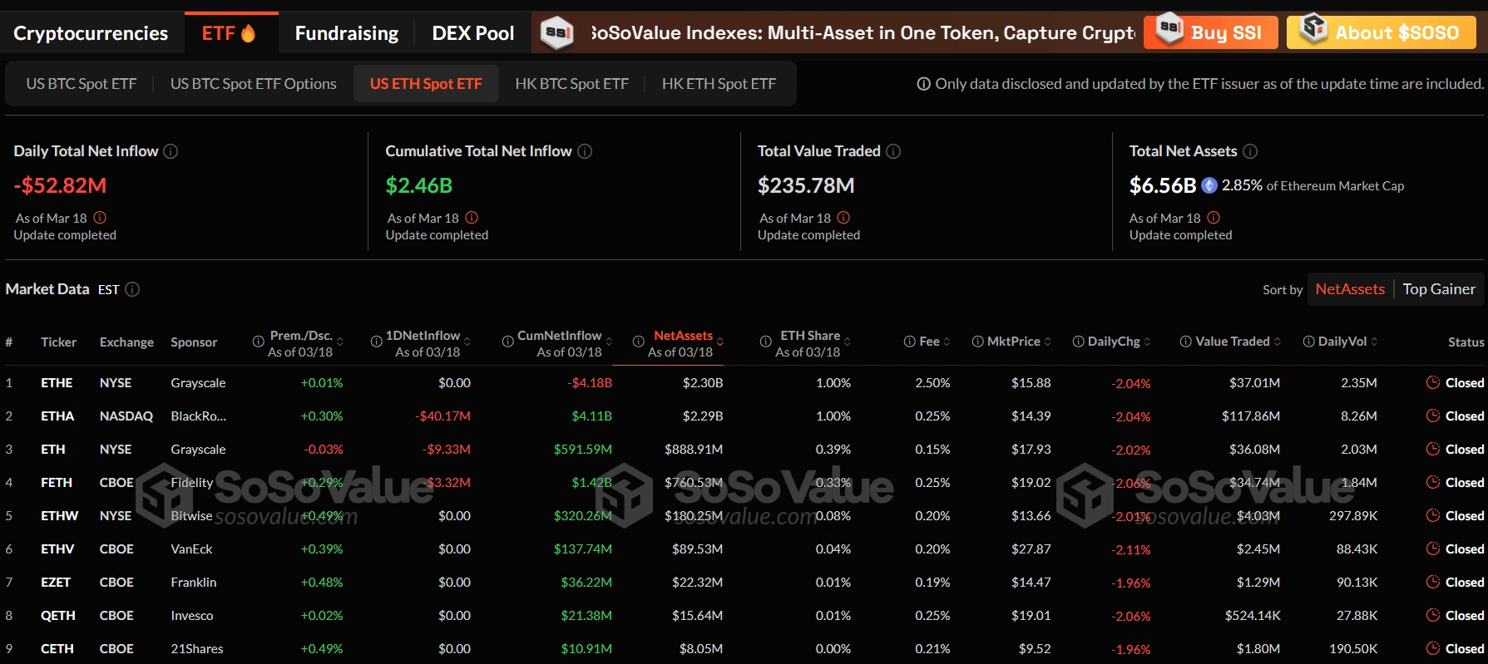Click red alert icon under Daily Total Net Inflow date
The height and width of the screenshot is (664, 1488).
(x=100, y=218)
